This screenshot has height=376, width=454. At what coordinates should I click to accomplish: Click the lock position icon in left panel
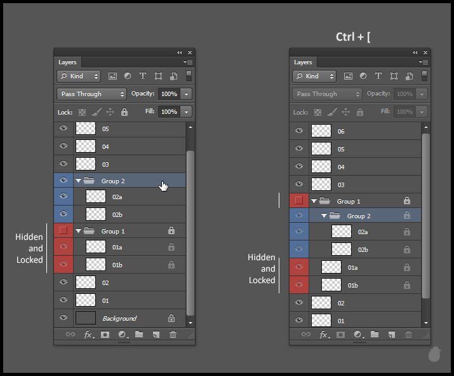pos(110,111)
